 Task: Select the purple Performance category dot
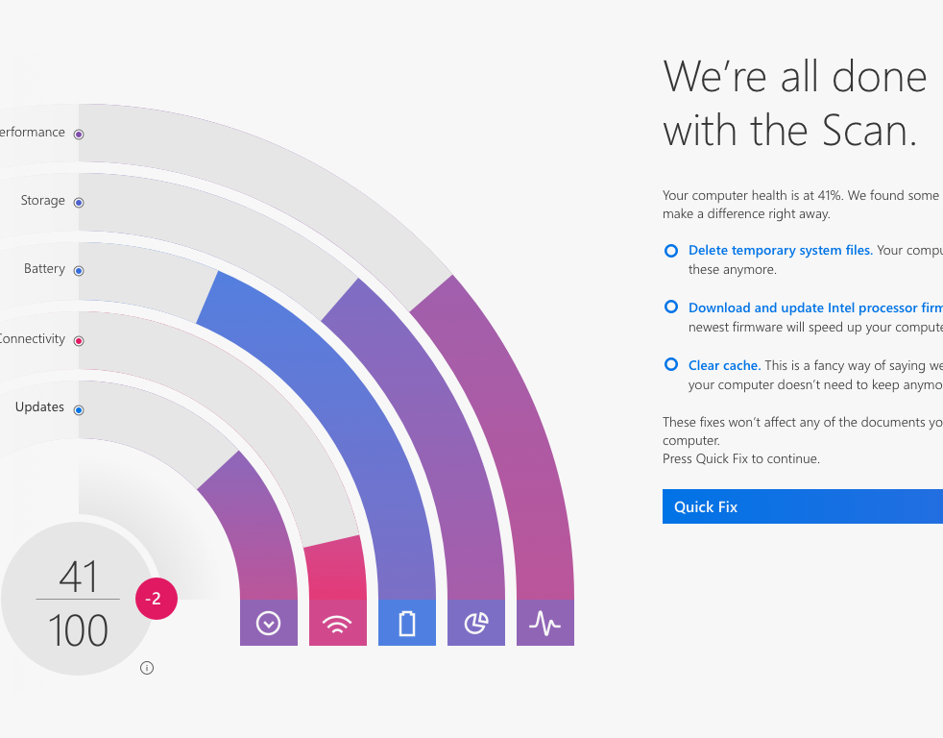tap(79, 135)
